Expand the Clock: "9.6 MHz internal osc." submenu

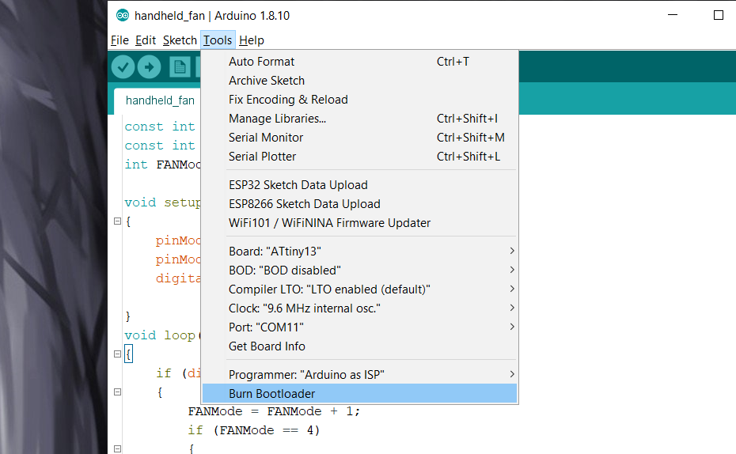coord(360,308)
